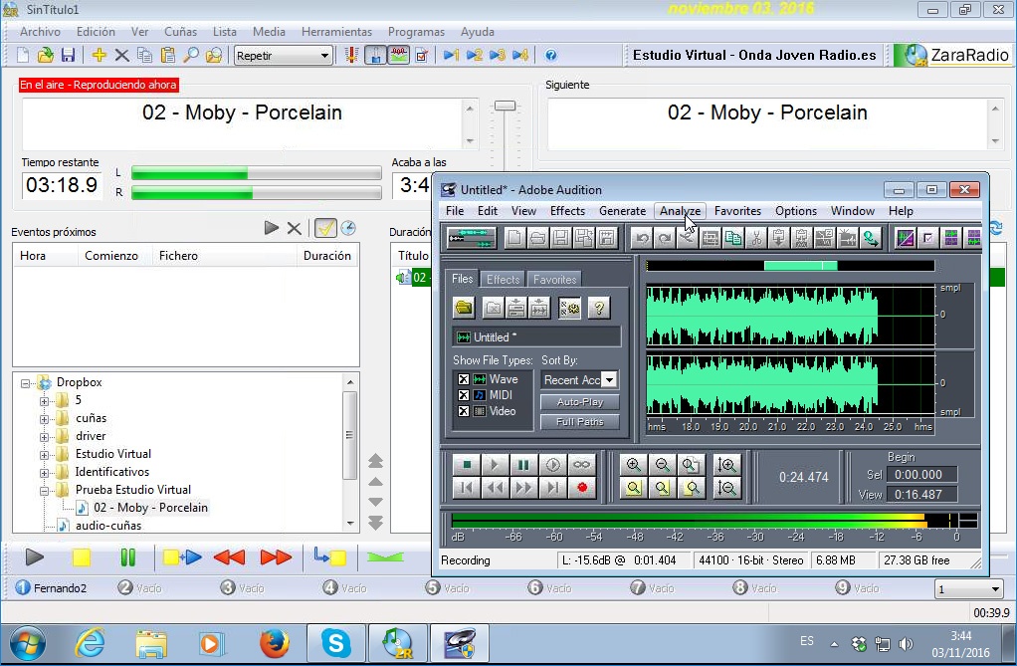The width and height of the screenshot is (1017, 666).
Task: Delete item with the X icon in ZaraRadio toolbar
Action: pyautogui.click(x=121, y=55)
